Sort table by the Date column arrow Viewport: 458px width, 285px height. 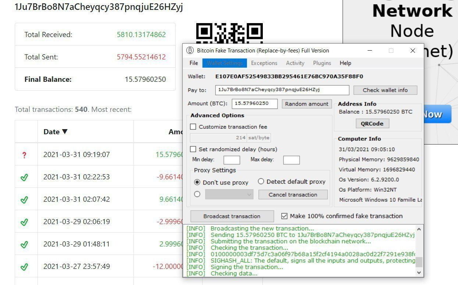[x=65, y=132]
